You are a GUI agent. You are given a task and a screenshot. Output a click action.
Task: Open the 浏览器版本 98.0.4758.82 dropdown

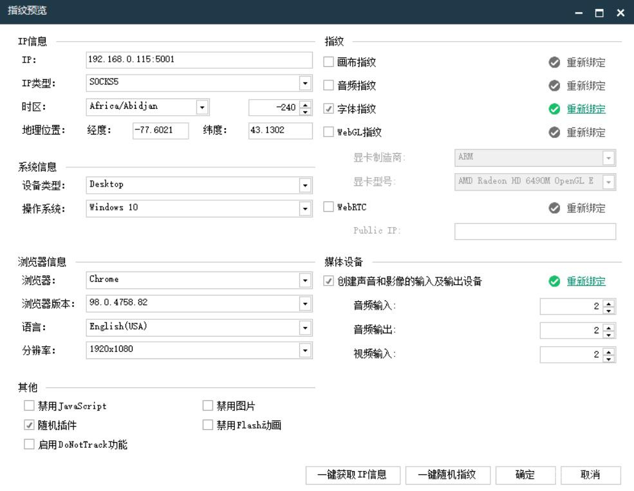pyautogui.click(x=305, y=304)
